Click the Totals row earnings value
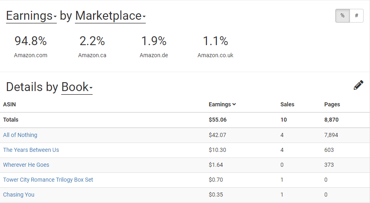The width and height of the screenshot is (370, 203). click(x=217, y=120)
